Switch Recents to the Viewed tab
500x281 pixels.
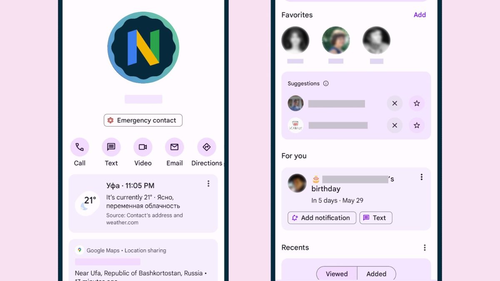point(337,274)
